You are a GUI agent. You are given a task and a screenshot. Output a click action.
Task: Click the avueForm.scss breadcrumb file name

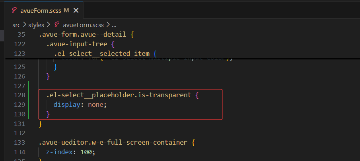tap(83, 25)
